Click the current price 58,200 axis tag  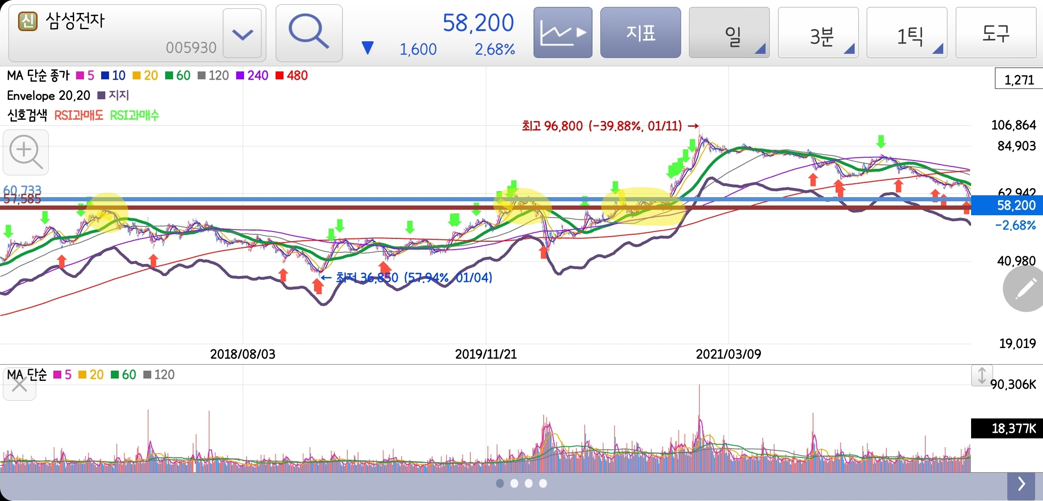coord(1007,206)
